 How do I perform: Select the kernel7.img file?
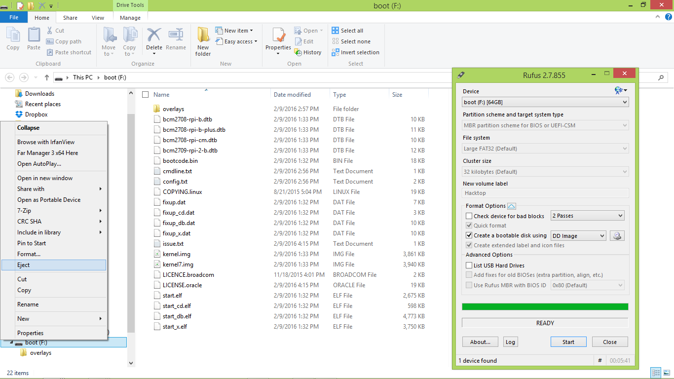pos(178,265)
